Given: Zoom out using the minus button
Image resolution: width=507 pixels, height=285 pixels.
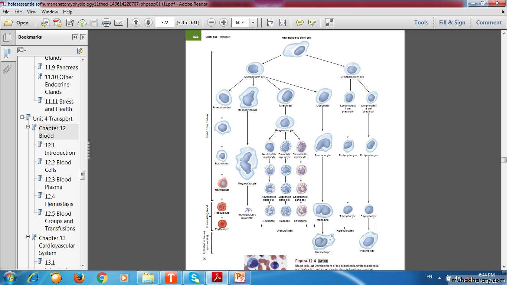Looking at the screenshot, I should (211, 23).
